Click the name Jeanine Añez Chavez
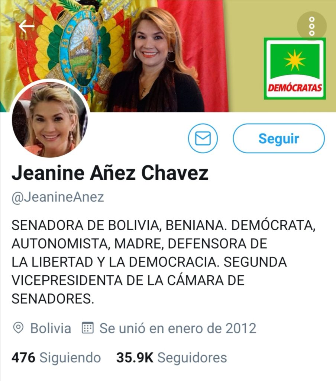This screenshot has height=381, width=336. (110, 173)
